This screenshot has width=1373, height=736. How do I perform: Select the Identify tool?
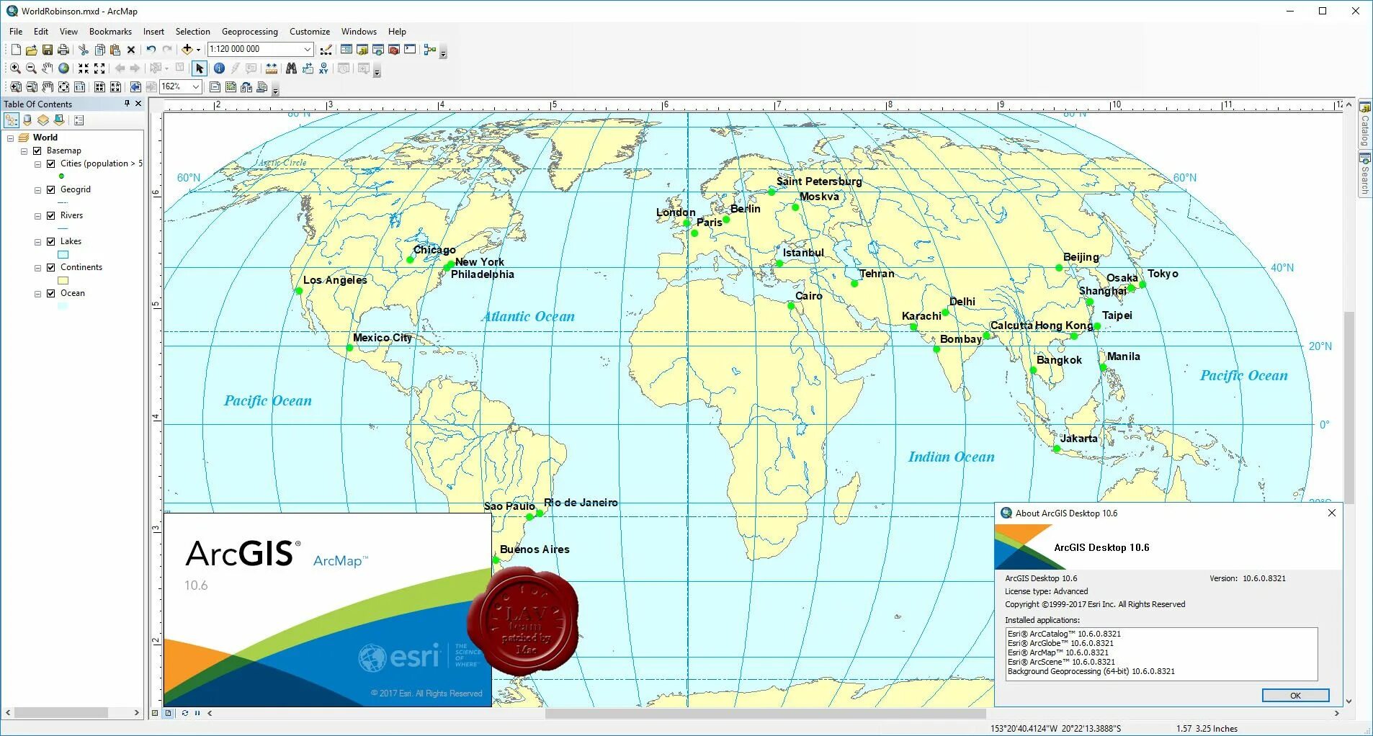click(219, 68)
